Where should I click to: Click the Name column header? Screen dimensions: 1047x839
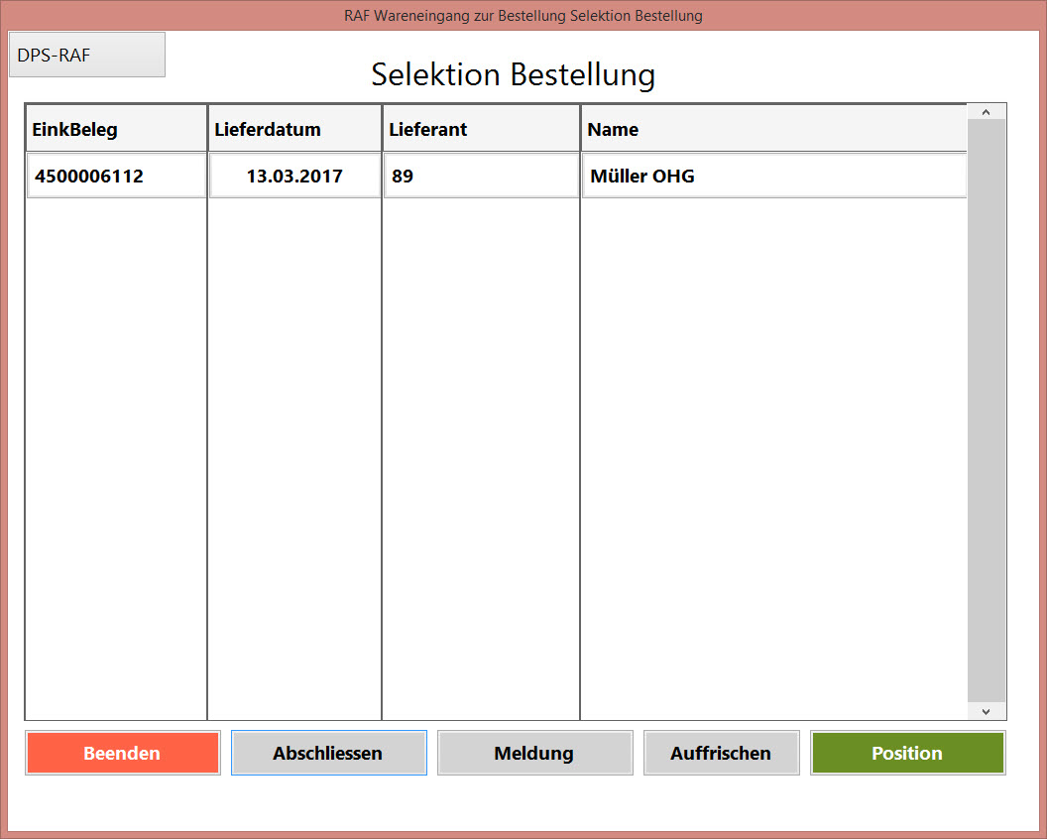tap(773, 129)
